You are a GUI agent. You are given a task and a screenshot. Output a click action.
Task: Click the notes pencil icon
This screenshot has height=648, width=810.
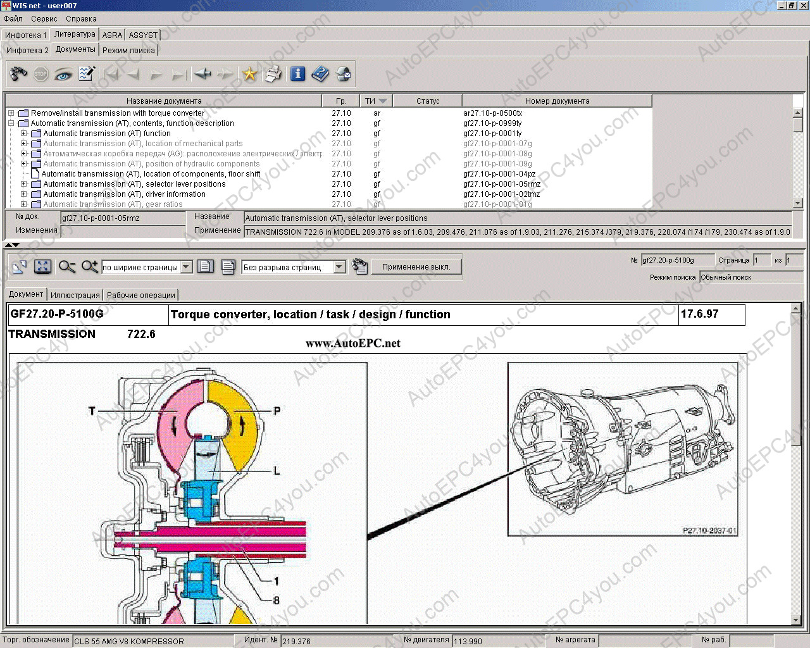(x=87, y=74)
